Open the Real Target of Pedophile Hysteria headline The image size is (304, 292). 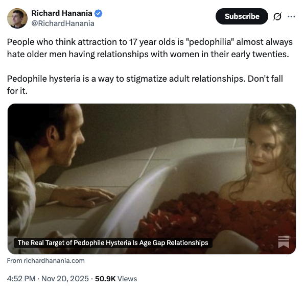click(113, 243)
